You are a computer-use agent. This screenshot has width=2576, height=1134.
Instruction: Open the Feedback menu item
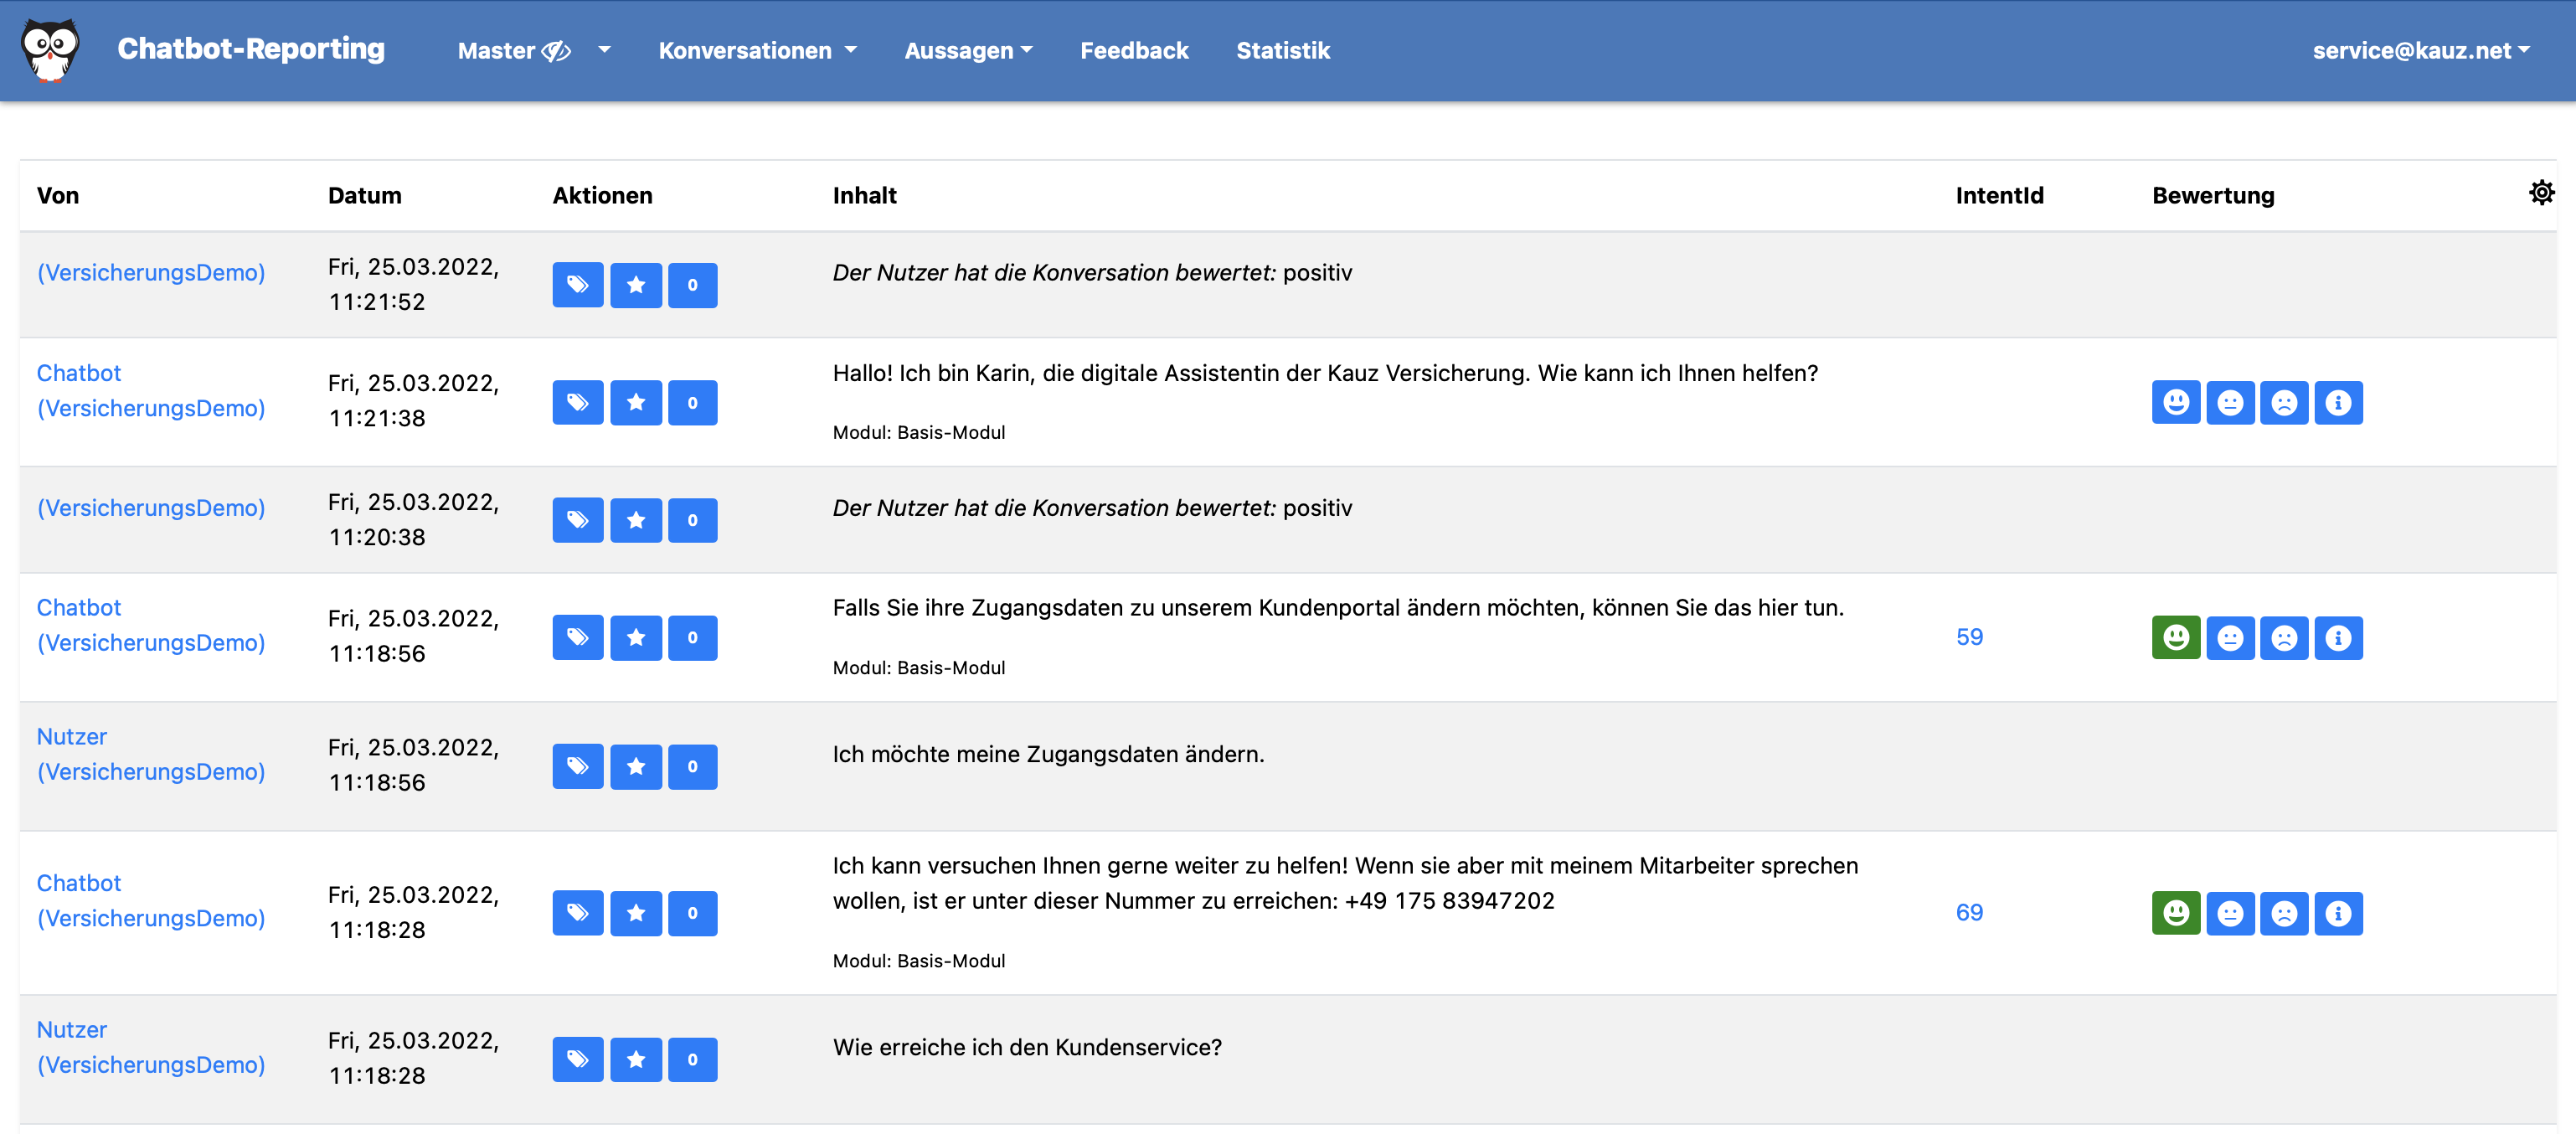[1136, 49]
